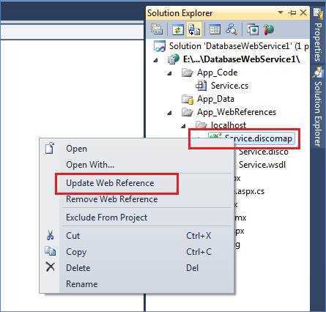This screenshot has width=326, height=312.
Task: Close the Solution Explorer panel
Action: coord(303,12)
